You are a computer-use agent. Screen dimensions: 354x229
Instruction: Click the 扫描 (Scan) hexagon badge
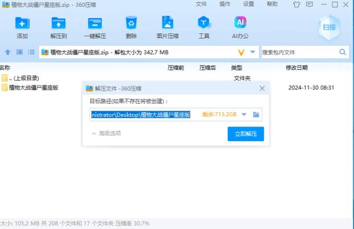click(329, 27)
